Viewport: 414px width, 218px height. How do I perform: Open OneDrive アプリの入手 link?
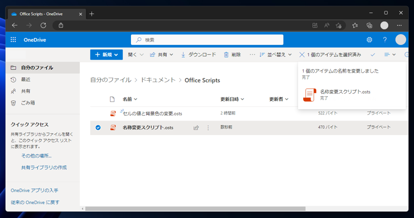click(x=34, y=191)
